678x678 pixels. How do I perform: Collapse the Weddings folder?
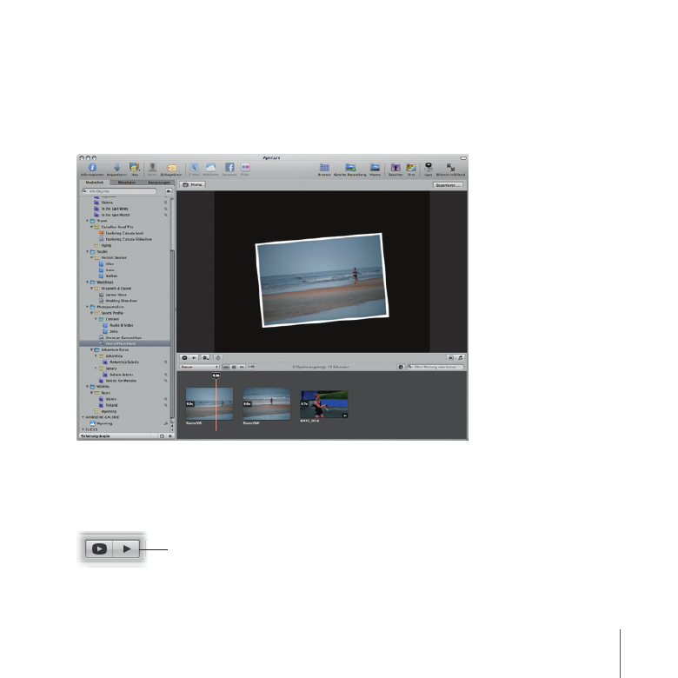click(87, 282)
